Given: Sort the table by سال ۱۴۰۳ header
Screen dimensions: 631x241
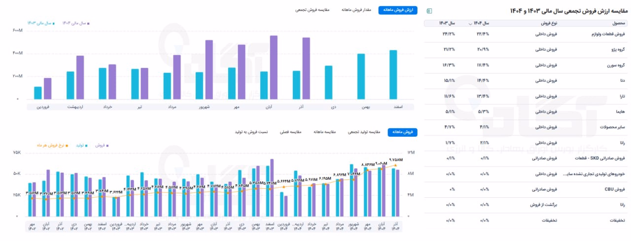Looking at the screenshot, I should pos(446,23).
